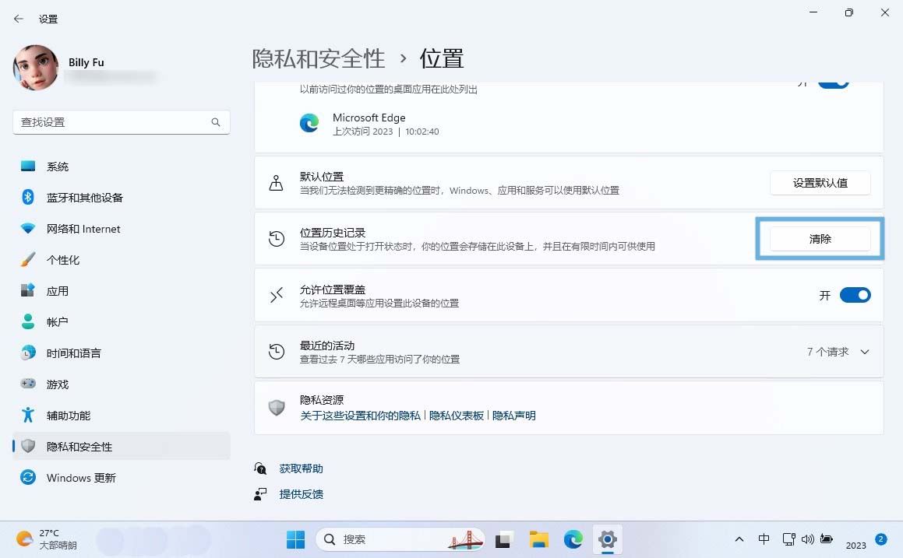Click the Microsoft Edge icon in app list

pos(309,123)
